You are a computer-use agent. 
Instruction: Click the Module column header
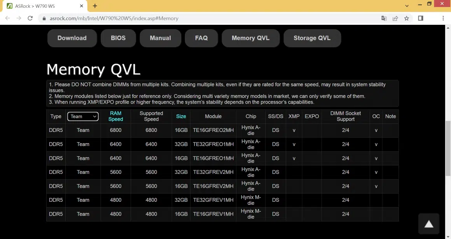click(213, 116)
